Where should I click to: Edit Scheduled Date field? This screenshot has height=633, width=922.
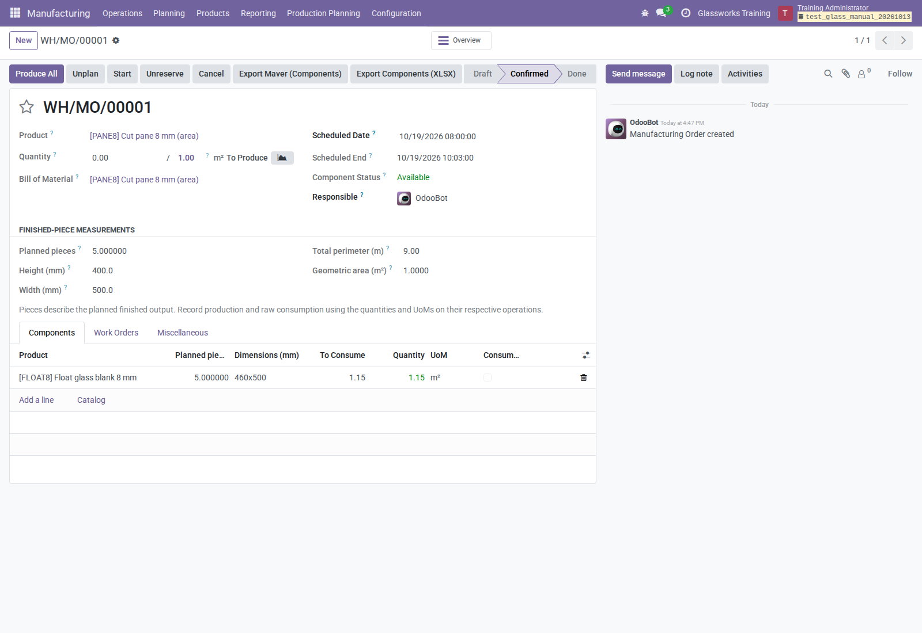point(437,136)
